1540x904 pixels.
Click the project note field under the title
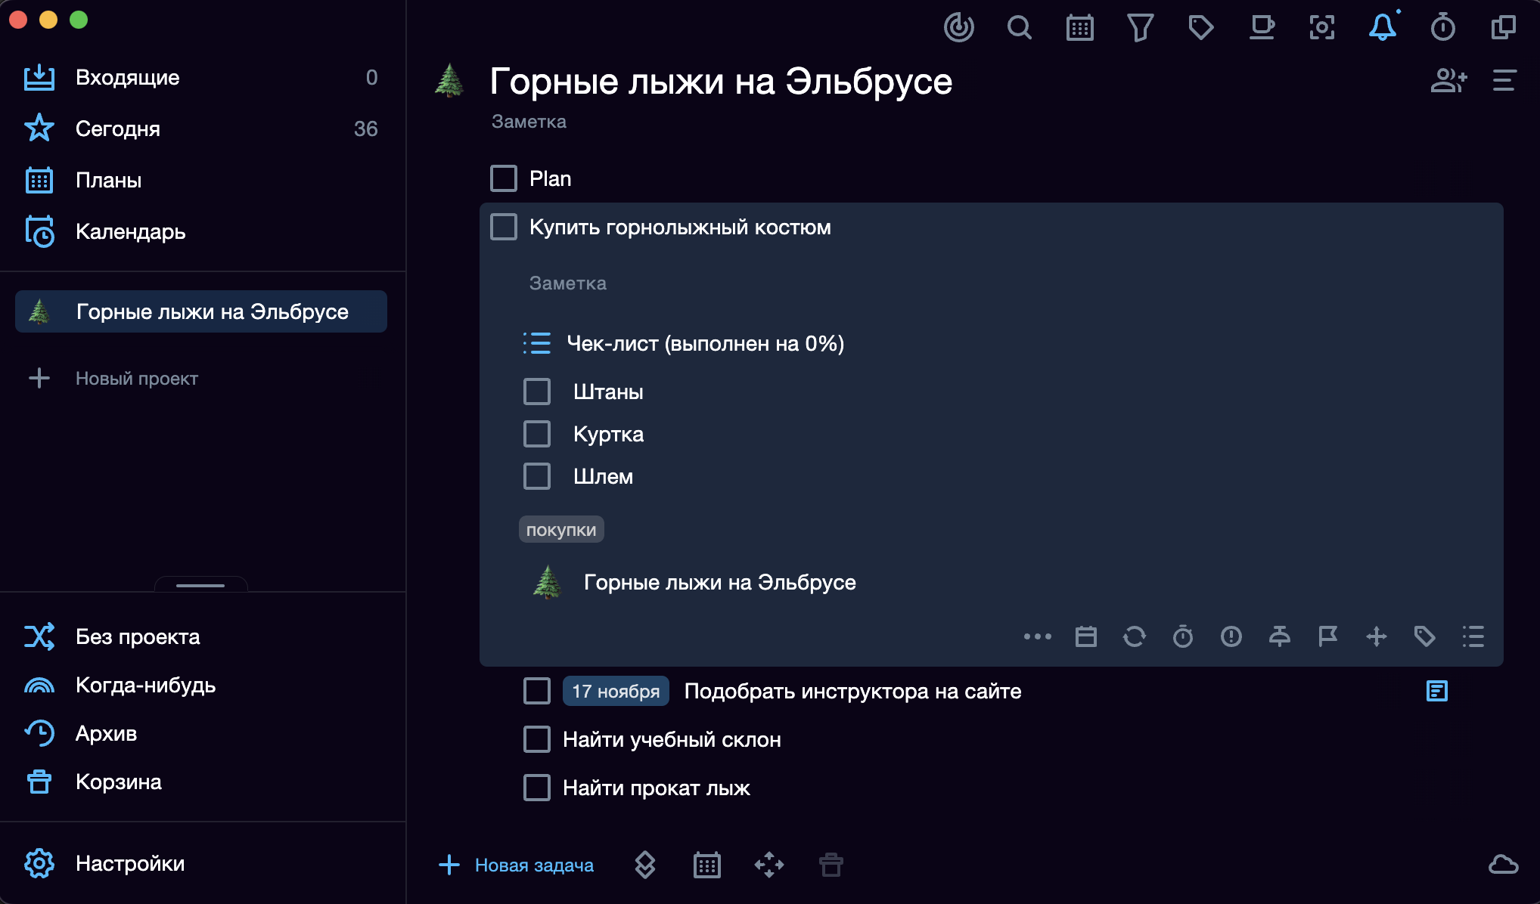[x=529, y=121]
